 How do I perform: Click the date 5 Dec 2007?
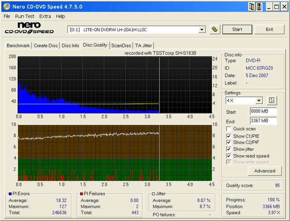pyautogui.click(x=257, y=75)
